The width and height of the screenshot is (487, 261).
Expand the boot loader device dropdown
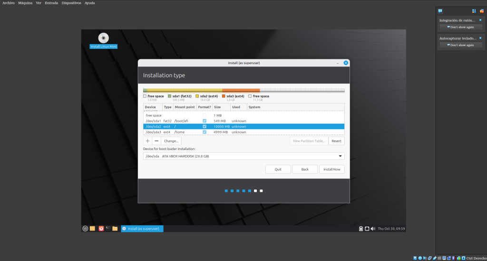(x=340, y=156)
